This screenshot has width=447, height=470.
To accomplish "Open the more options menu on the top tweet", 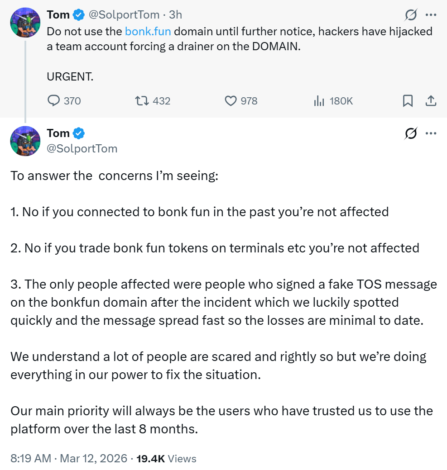I will point(431,15).
